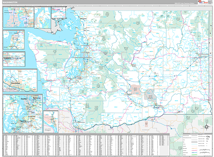The height and width of the screenshot is (157, 214).
Task: Click the Vancouver city label in inset
Action: point(15,83)
